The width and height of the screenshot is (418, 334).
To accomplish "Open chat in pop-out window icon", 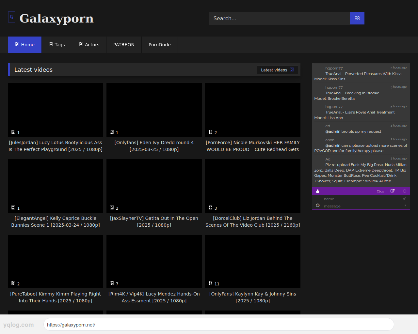I will (393, 191).
